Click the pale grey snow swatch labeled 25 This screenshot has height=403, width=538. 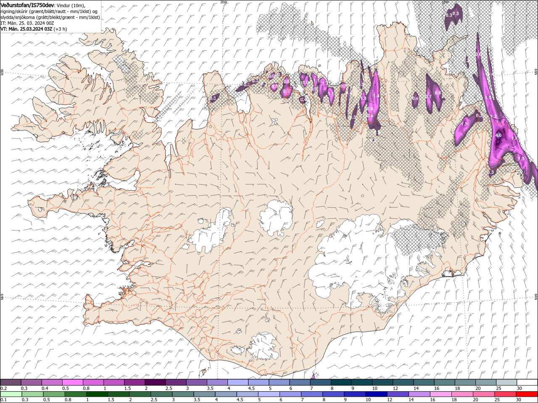point(506,382)
